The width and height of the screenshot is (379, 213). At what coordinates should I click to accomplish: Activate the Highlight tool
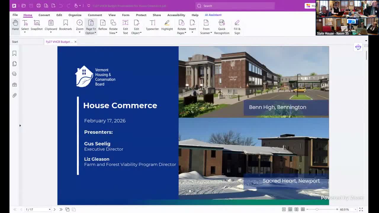pyautogui.click(x=167, y=25)
